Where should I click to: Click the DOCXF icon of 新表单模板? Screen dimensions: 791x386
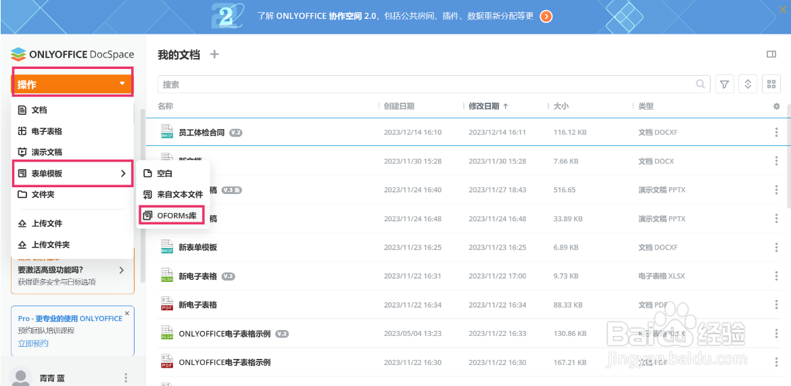[x=166, y=247]
